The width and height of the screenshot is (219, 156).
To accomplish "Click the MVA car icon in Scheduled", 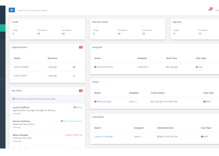I will 202,137.
